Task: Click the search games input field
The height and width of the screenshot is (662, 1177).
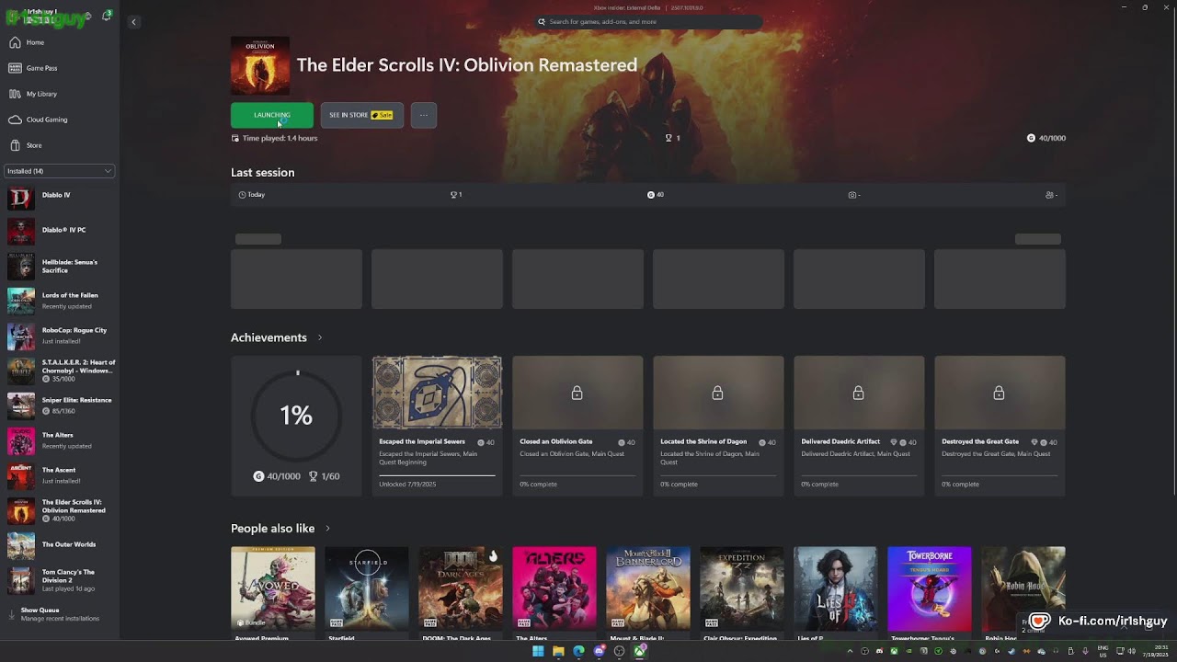Action: (x=648, y=21)
